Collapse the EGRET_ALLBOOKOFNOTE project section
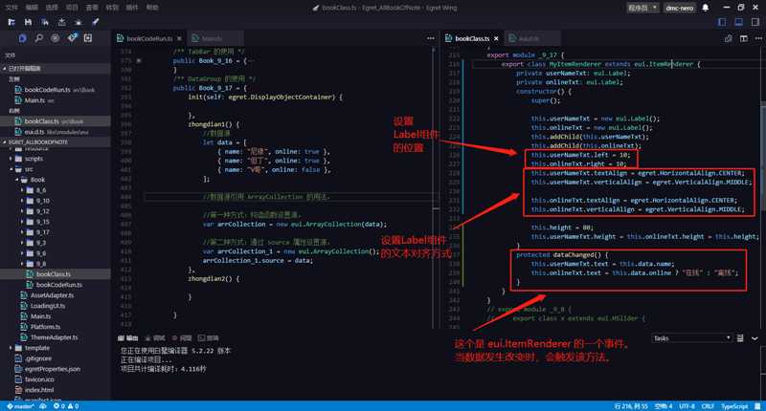Screen dimensions: 766x411 [x=56, y=141]
